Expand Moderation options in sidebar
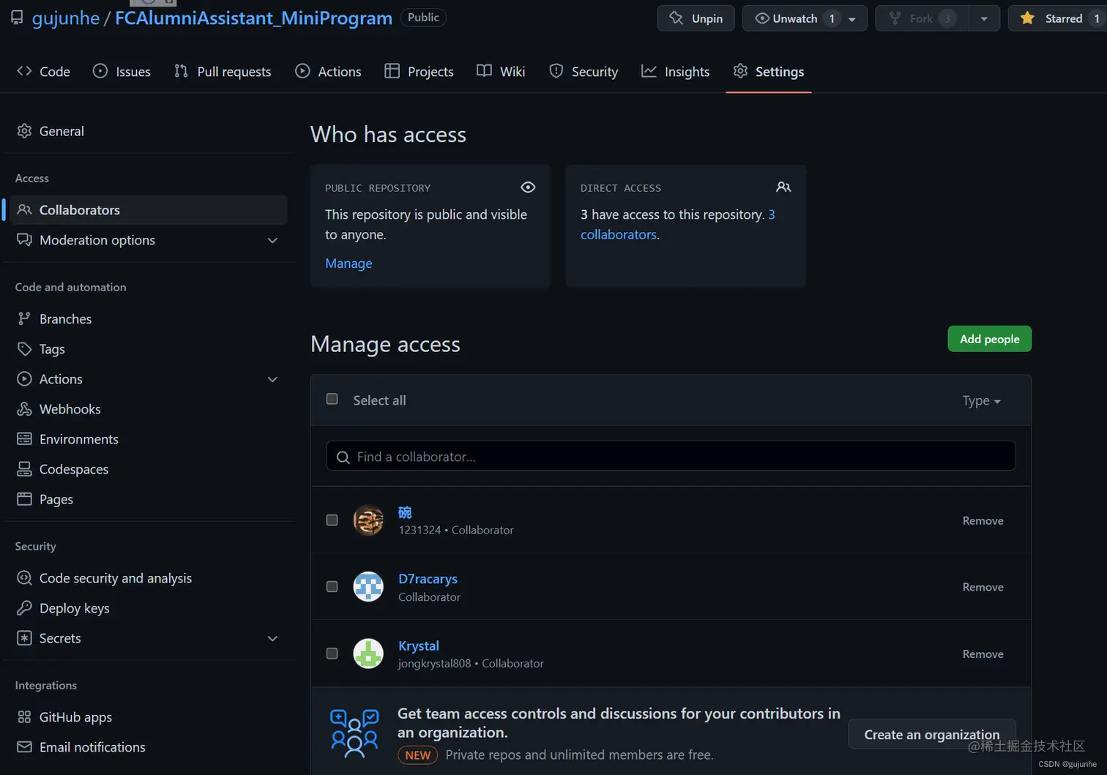 pos(272,240)
